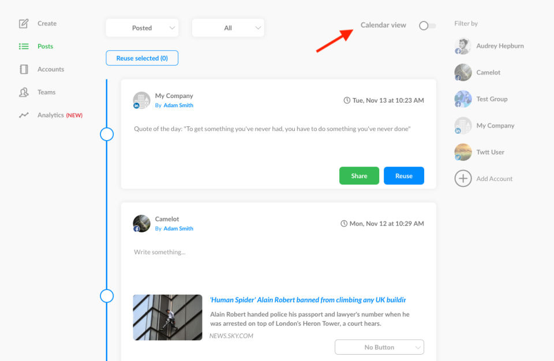Filter by Twtt User avatar
This screenshot has width=554, height=361.
463,152
